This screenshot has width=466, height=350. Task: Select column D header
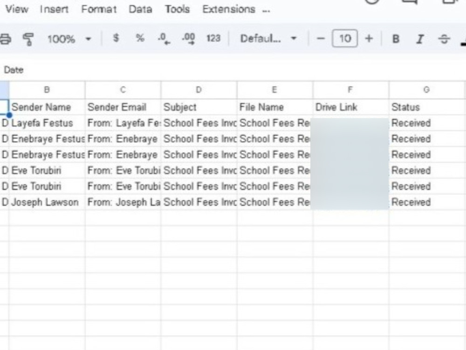pos(199,90)
